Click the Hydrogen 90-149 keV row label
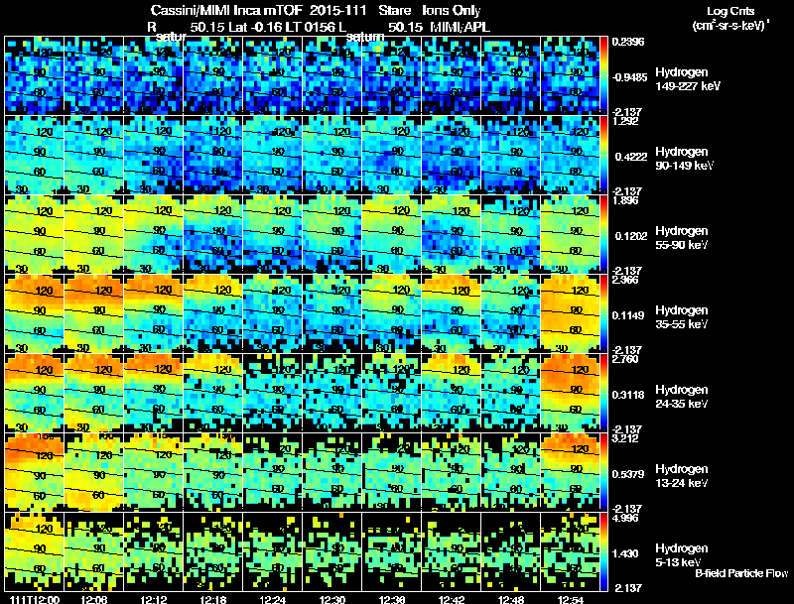Viewport: 794px width, 604px height. (684, 159)
